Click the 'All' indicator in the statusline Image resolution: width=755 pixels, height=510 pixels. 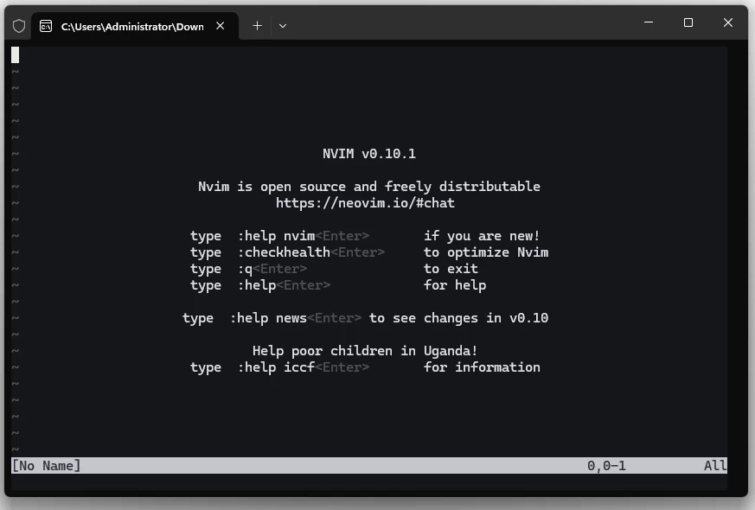tap(715, 465)
